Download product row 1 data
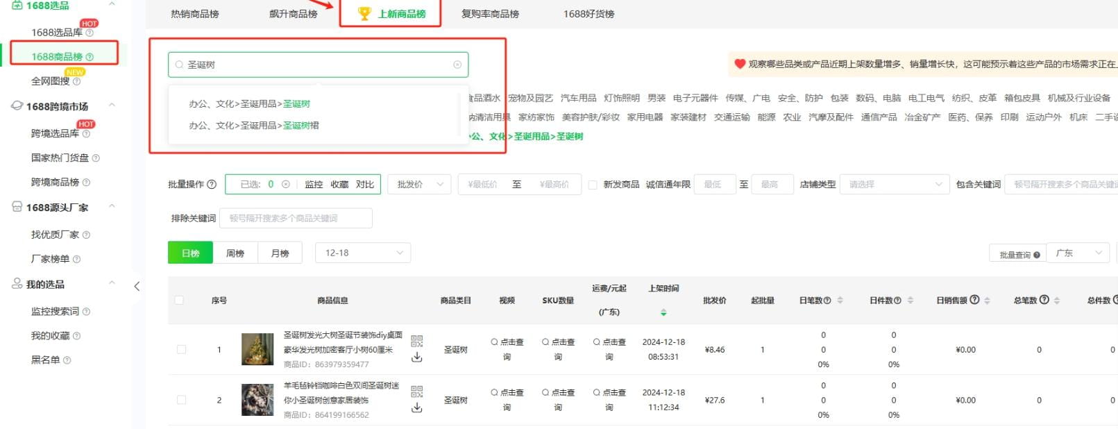Viewport: 1118px width, 429px height. (x=416, y=357)
